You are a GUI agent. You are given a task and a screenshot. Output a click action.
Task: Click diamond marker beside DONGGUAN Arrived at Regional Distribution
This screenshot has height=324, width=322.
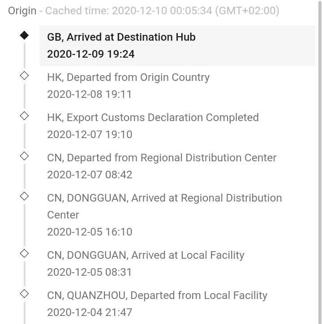click(24, 196)
